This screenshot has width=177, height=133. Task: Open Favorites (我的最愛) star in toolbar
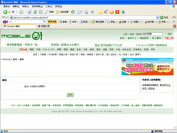[x=62, y=12]
